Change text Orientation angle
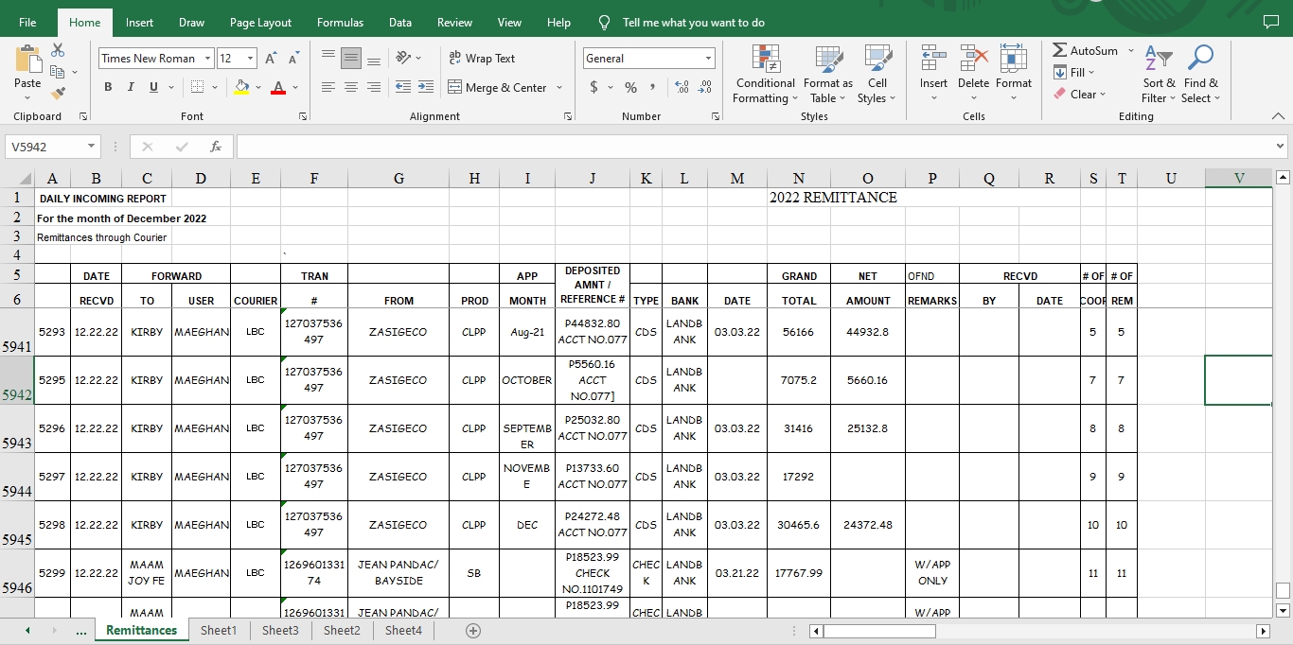Viewport: 1293px width, 645px height. [x=404, y=59]
